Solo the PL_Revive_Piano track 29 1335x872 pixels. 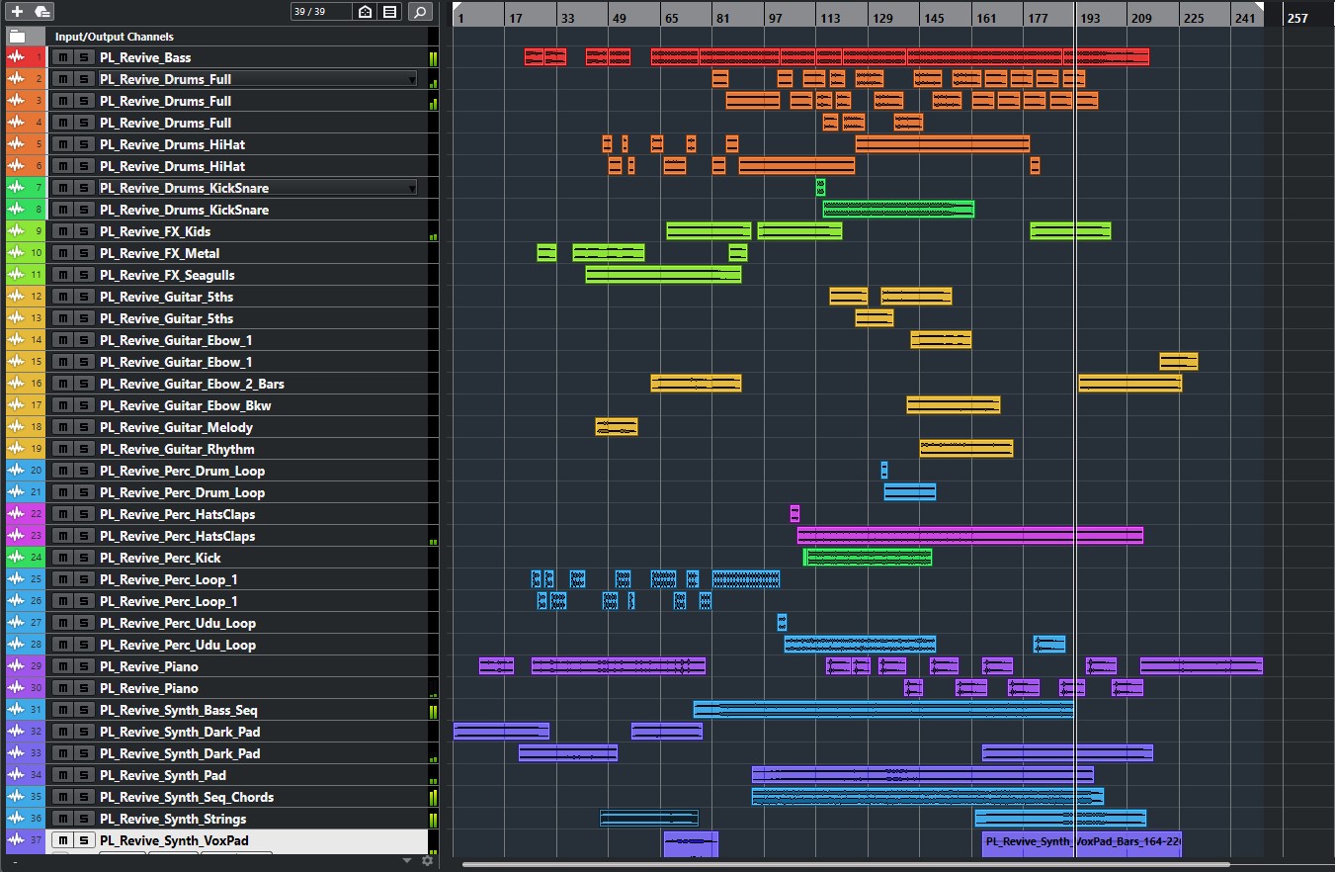click(x=84, y=667)
